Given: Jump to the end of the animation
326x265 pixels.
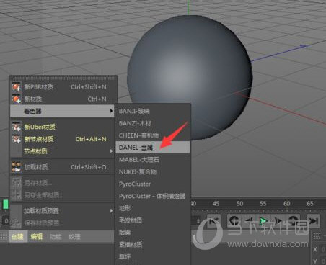Looking at the screenshot, I should point(313,220).
